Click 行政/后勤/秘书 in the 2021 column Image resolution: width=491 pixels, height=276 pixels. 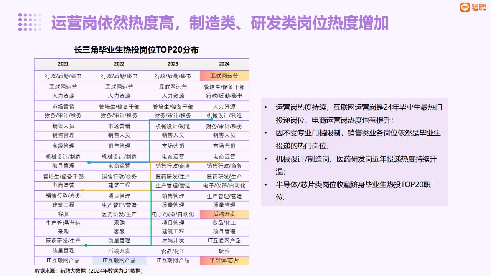[x=63, y=76]
